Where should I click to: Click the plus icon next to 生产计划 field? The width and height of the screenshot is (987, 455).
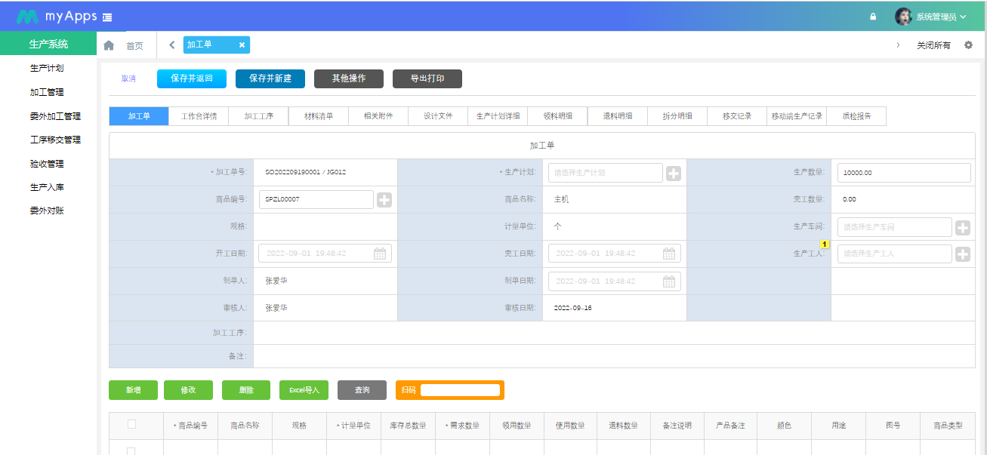tap(674, 173)
